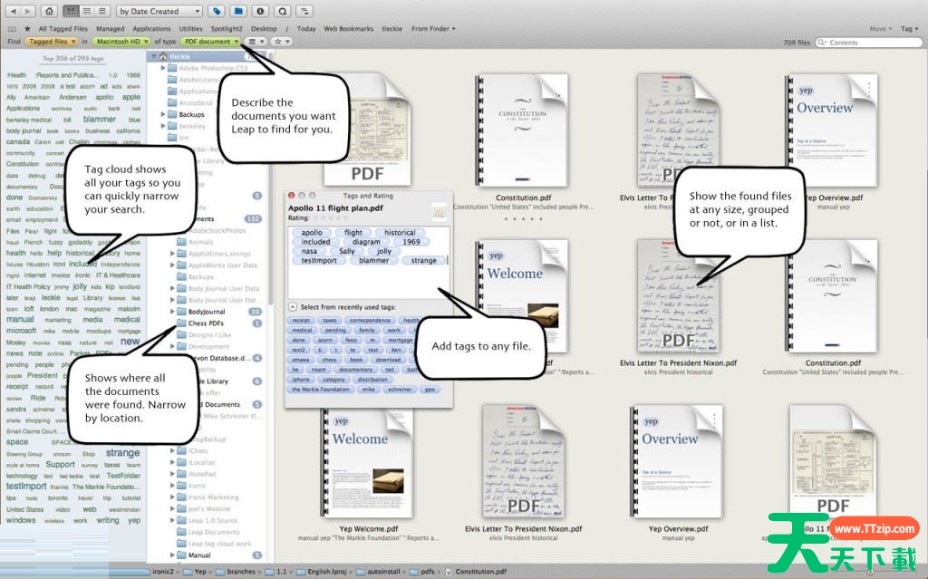928x579 pixels.
Task: Open the Spotlight2 bookmark
Action: [x=227, y=28]
